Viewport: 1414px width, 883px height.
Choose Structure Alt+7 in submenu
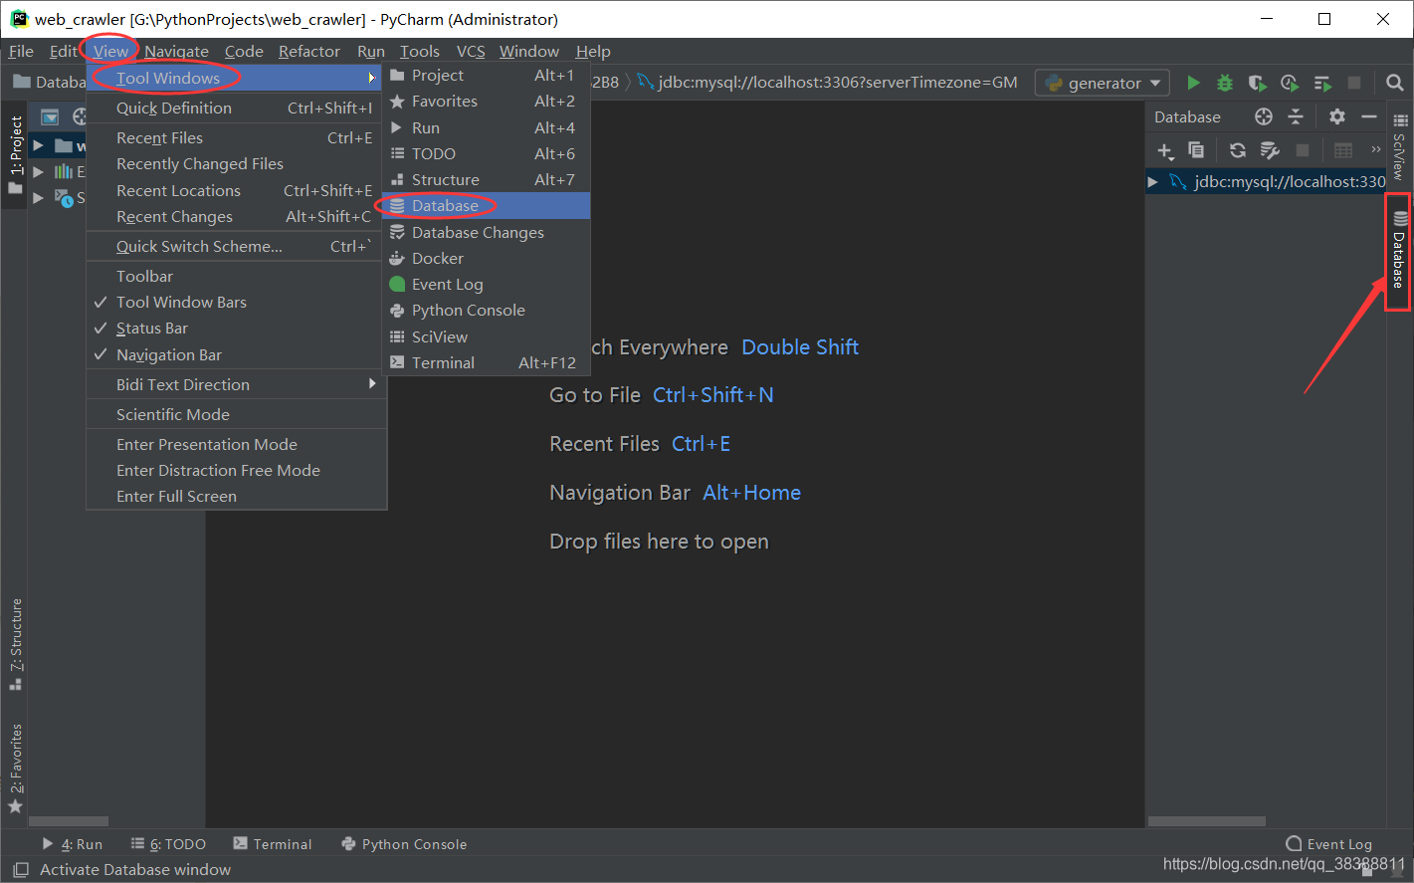coord(487,179)
